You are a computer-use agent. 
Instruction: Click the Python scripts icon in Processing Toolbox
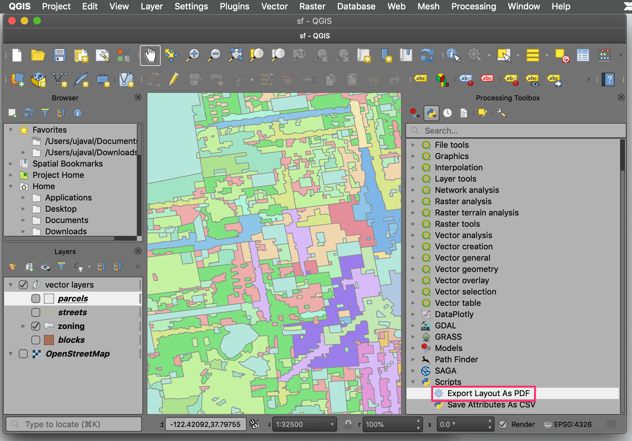[x=431, y=113]
